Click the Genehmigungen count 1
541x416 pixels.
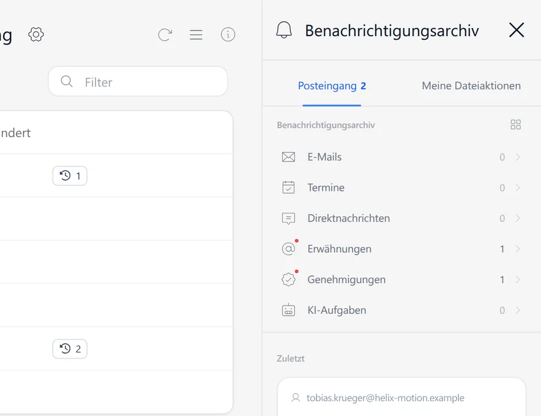click(502, 280)
